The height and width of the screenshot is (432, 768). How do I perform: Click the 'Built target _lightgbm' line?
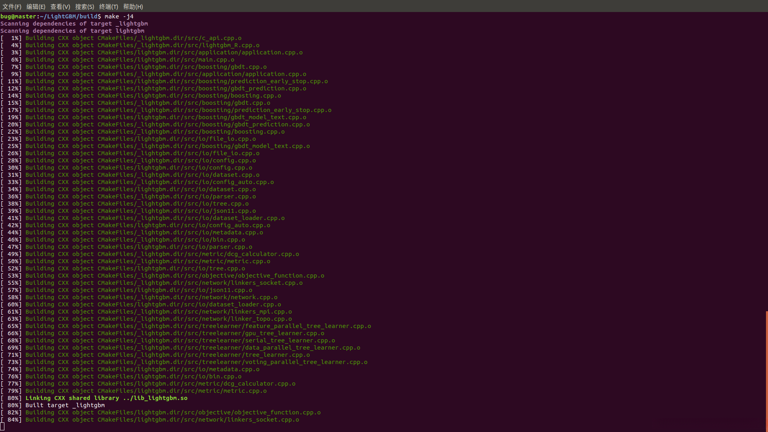tap(65, 405)
